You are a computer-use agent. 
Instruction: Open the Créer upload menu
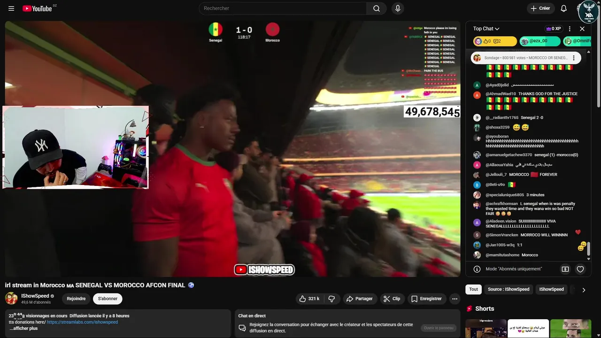pos(540,8)
